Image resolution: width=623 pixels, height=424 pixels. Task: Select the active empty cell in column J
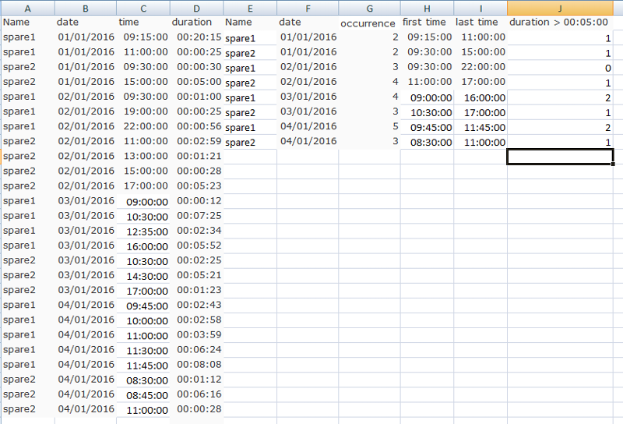point(560,157)
